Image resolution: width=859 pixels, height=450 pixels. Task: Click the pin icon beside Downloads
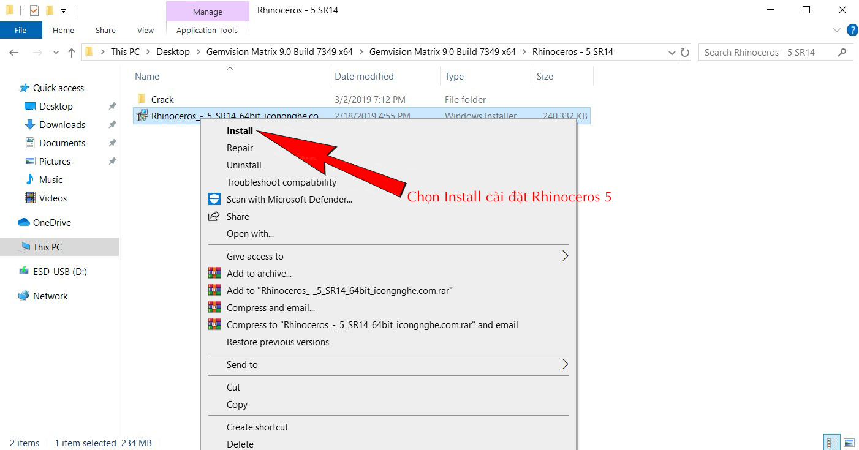click(112, 124)
